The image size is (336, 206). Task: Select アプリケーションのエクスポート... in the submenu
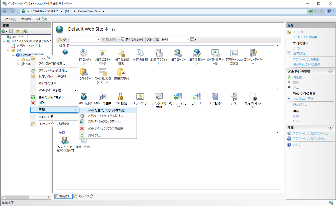[108, 116]
